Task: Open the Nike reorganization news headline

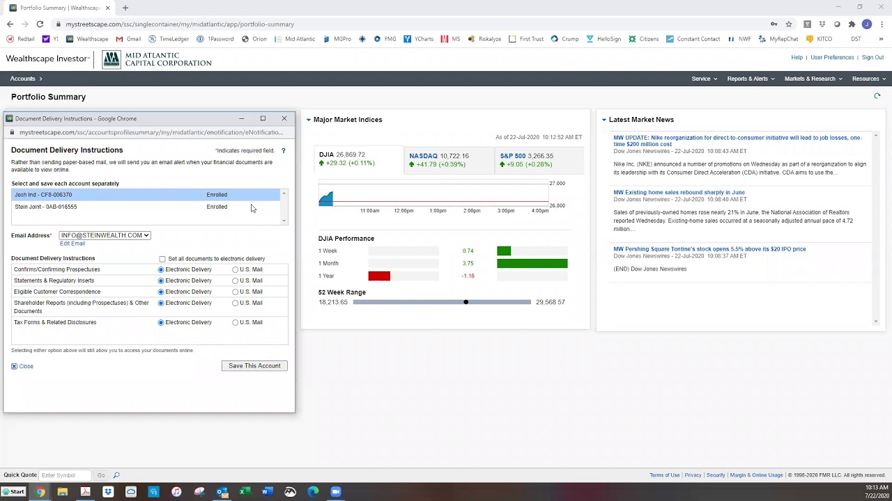Action: click(x=737, y=141)
